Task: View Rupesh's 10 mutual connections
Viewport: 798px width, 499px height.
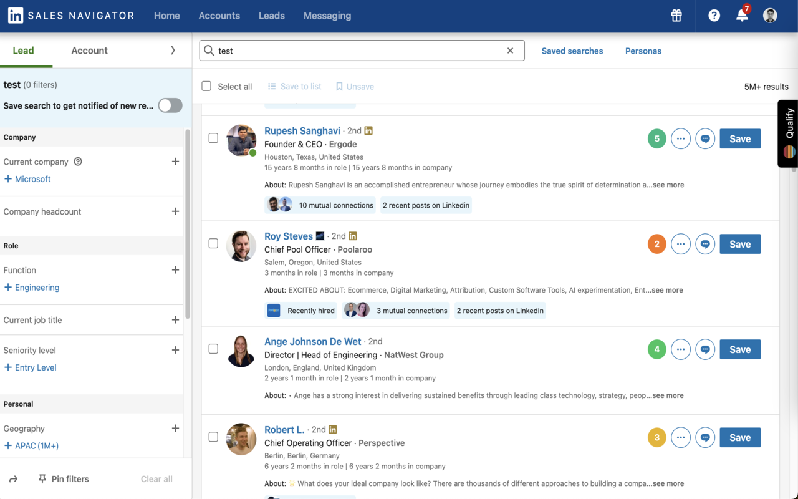Action: pyautogui.click(x=320, y=205)
